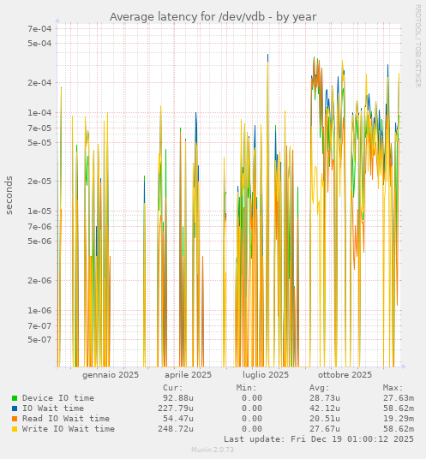The image size is (426, 459).
Task: Click the 'seconds' y-axis label
Action: point(9,195)
